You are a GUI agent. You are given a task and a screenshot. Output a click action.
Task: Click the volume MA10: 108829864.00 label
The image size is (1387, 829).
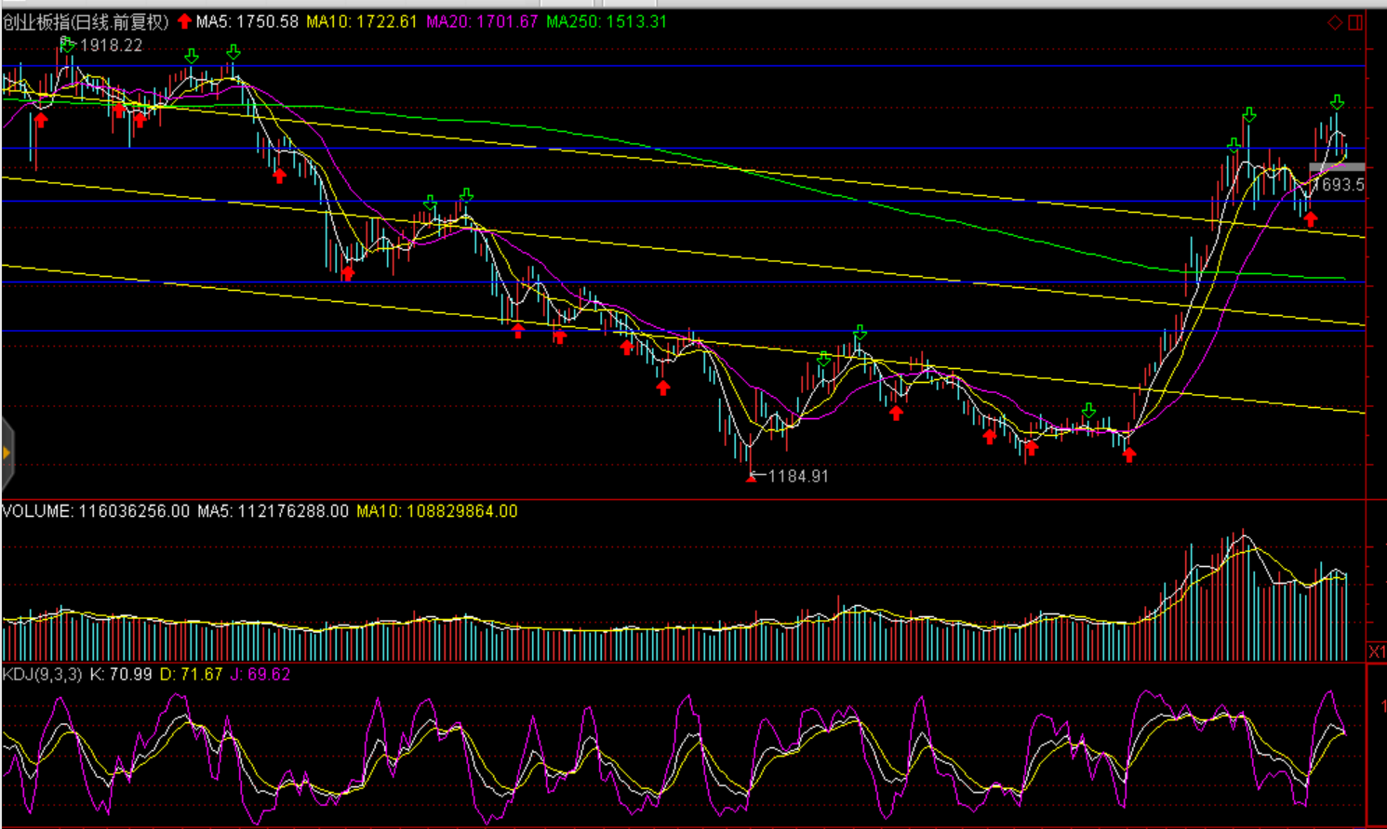point(437,511)
